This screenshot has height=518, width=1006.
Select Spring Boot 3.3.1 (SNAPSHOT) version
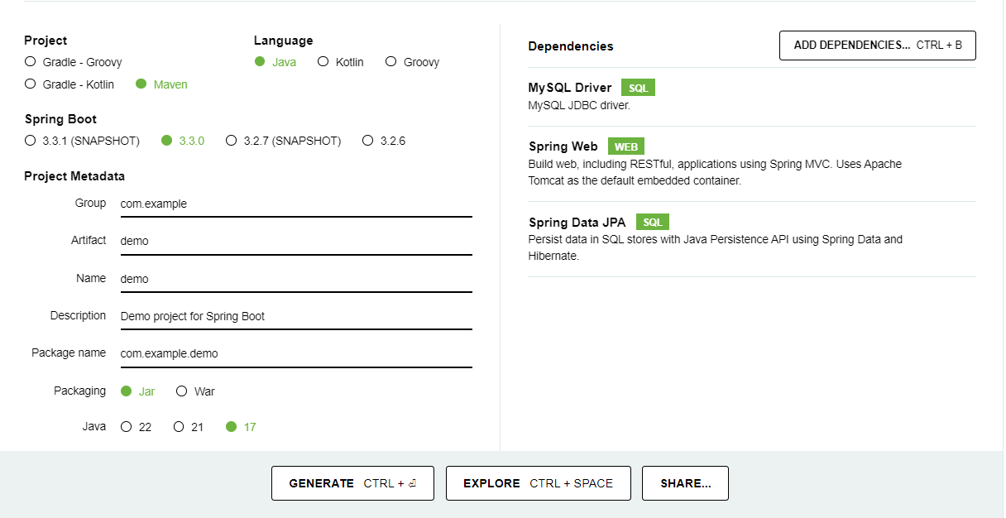31,141
